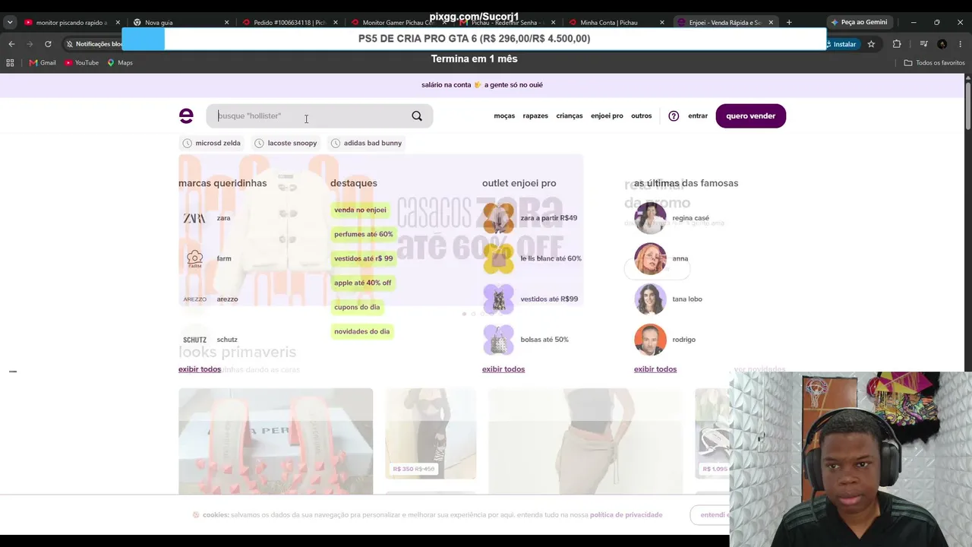This screenshot has height=547, width=972.
Task: Click the Schutz brand logo
Action: [194, 340]
